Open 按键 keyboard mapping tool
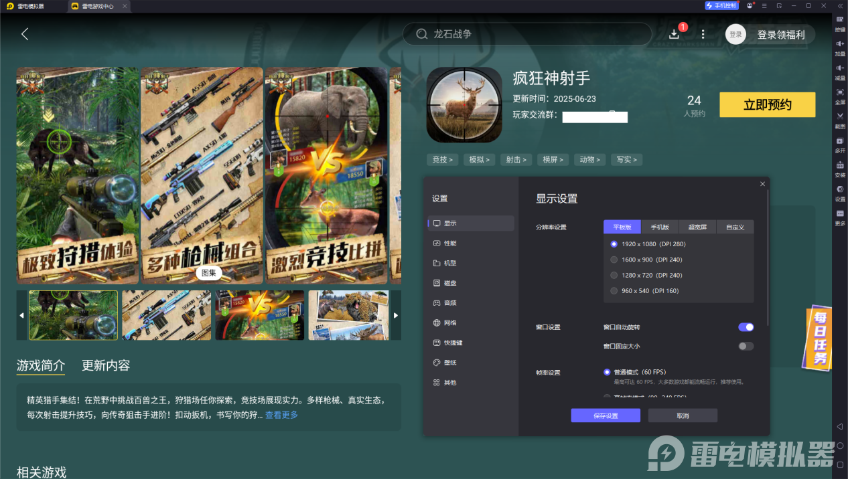Screen dimensions: 848x479 pos(840,23)
